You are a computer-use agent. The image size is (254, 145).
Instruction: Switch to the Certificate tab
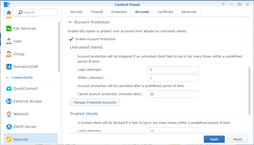(165, 12)
